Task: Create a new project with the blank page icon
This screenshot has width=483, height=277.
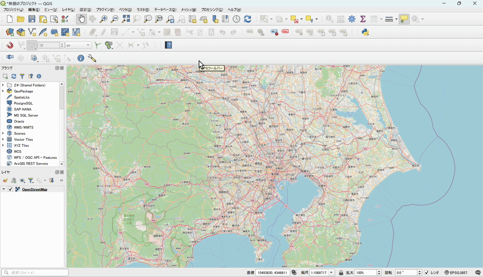Action: [10, 19]
